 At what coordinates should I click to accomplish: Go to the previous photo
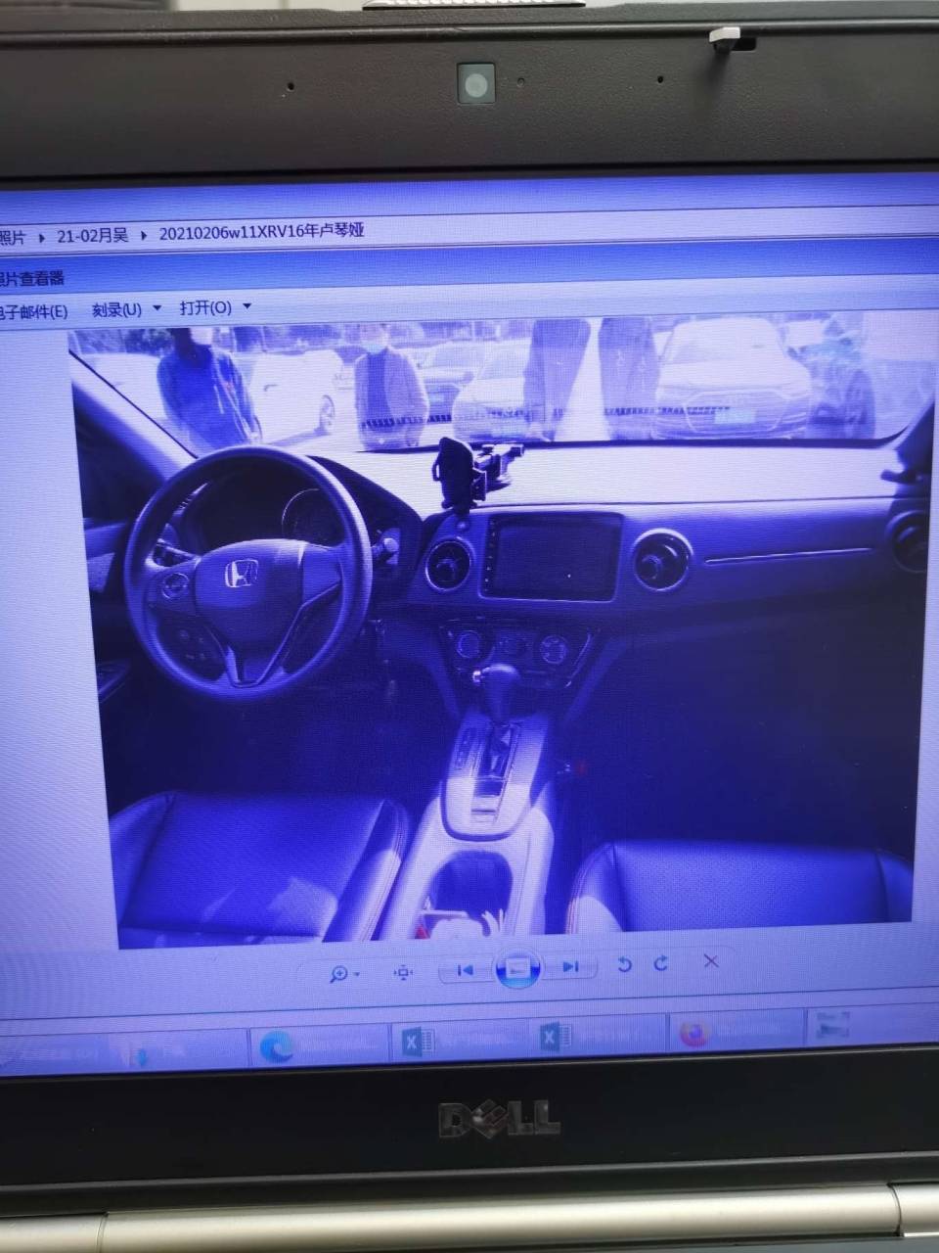(x=466, y=969)
